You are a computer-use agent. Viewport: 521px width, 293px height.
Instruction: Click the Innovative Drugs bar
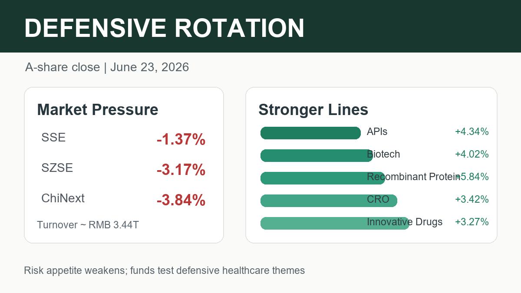335,224
